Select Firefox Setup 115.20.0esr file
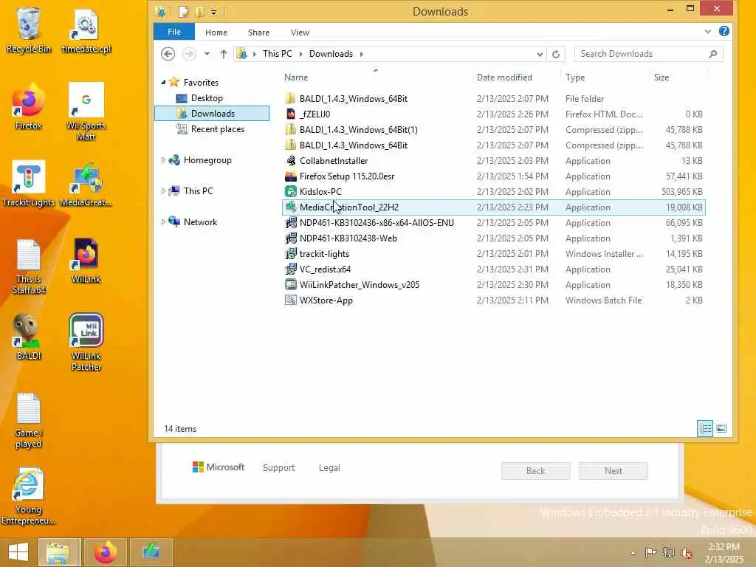The image size is (756, 567). [493, 176]
